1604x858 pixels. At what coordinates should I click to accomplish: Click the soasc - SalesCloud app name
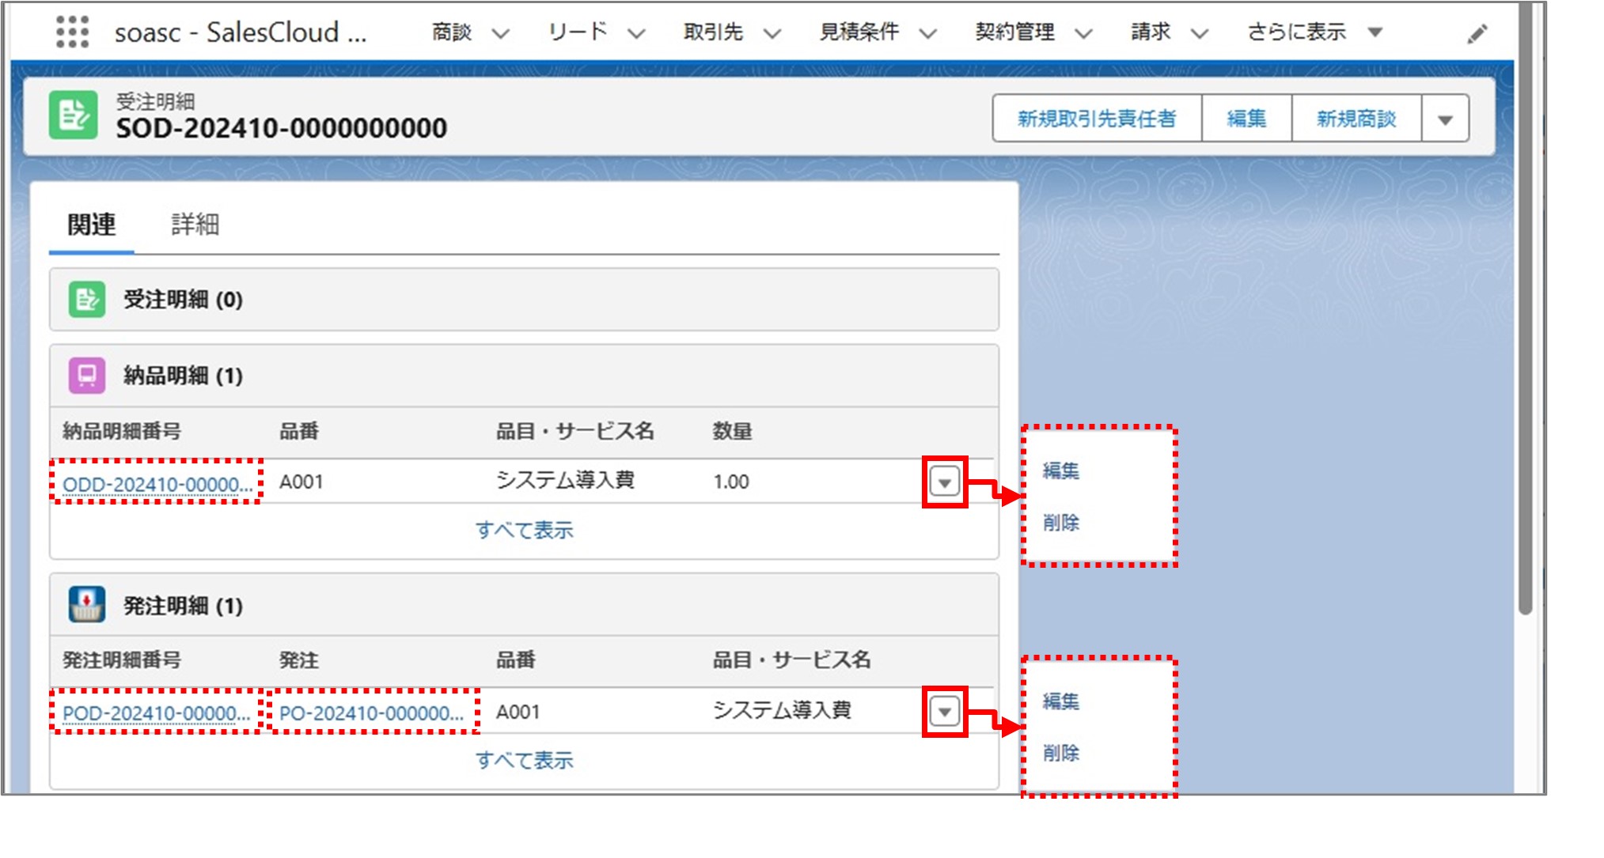(x=241, y=32)
